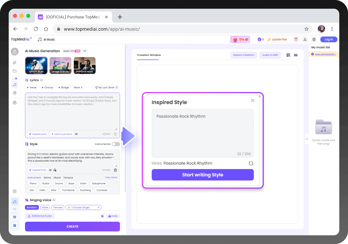Viewport: 348px width, 244px height.
Task: Switch to the Mood tab
Action: tap(57, 178)
